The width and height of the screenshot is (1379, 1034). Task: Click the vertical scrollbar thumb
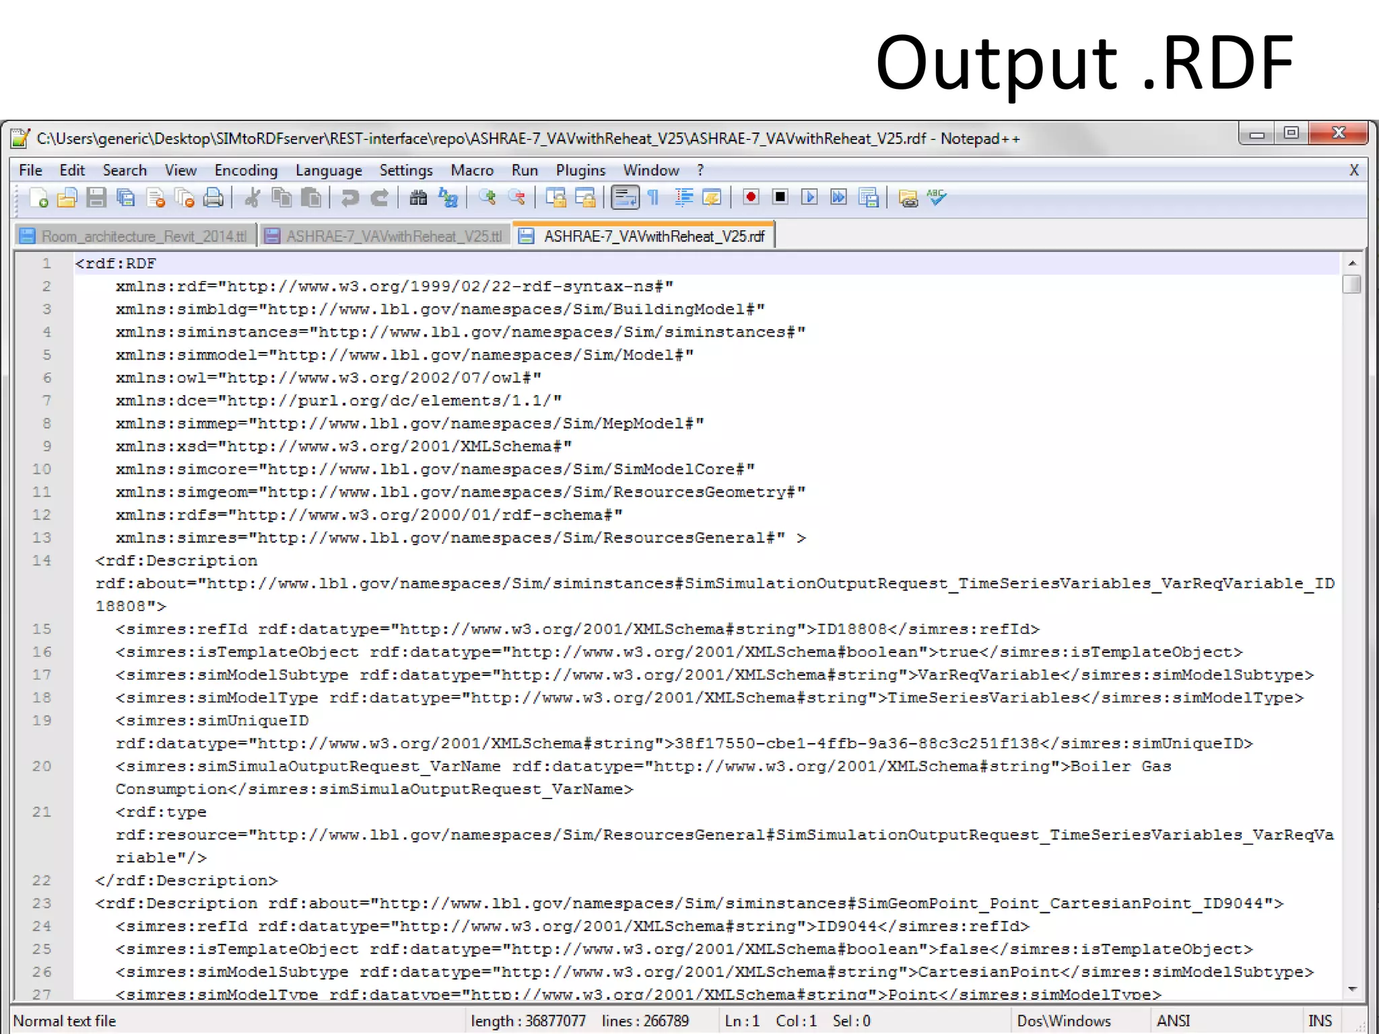click(x=1351, y=284)
